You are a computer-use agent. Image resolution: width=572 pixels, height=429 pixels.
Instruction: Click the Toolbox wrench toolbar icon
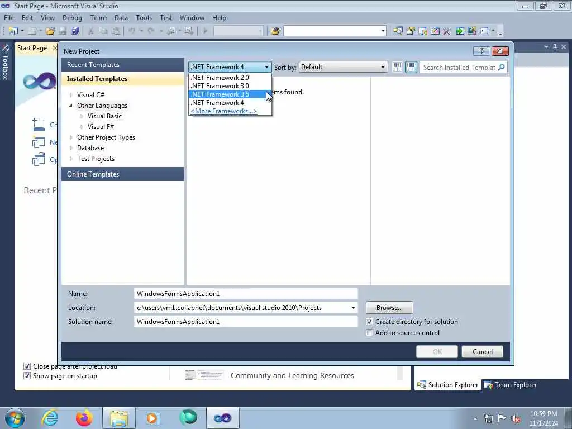(447, 31)
